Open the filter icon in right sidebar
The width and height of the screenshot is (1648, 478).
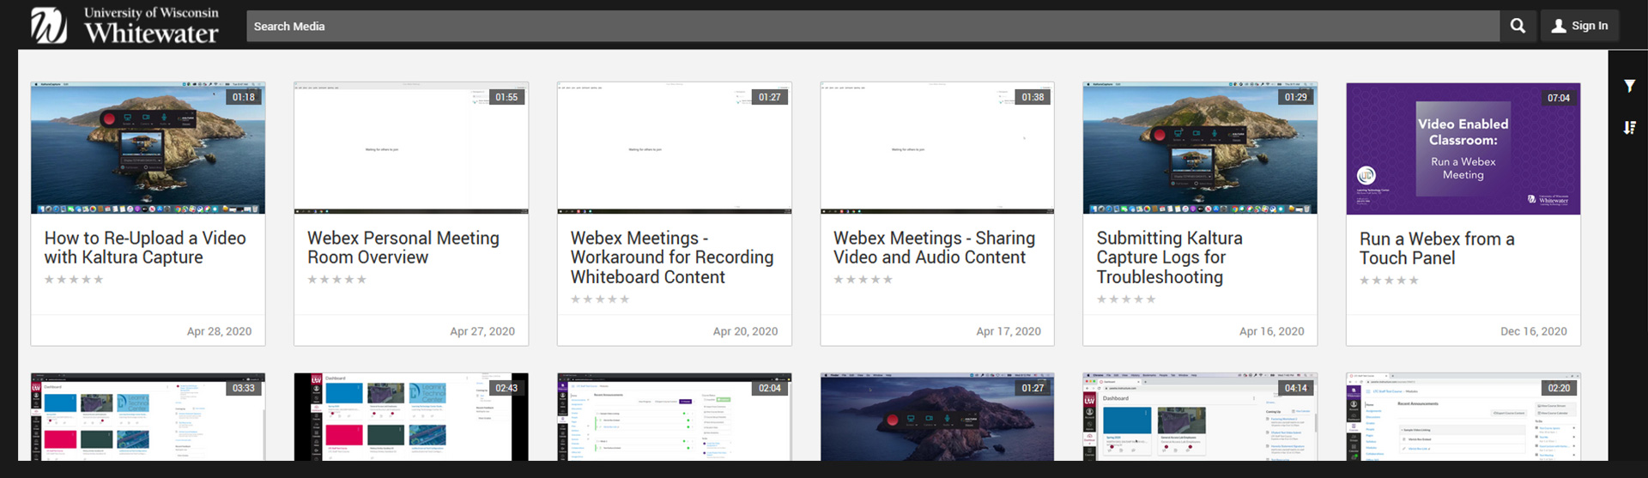pyautogui.click(x=1629, y=86)
